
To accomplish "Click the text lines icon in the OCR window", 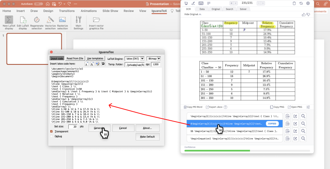I will pyautogui.click(x=209, y=3).
